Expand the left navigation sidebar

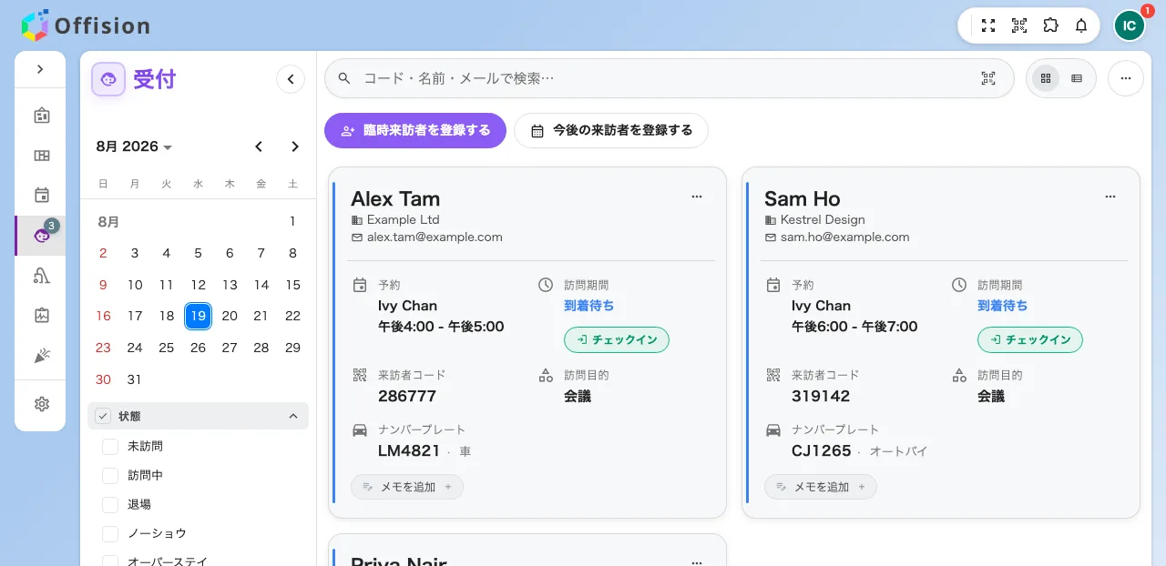click(40, 69)
